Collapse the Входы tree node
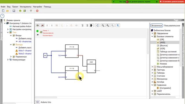The image size is (185, 104). tap(11, 35)
